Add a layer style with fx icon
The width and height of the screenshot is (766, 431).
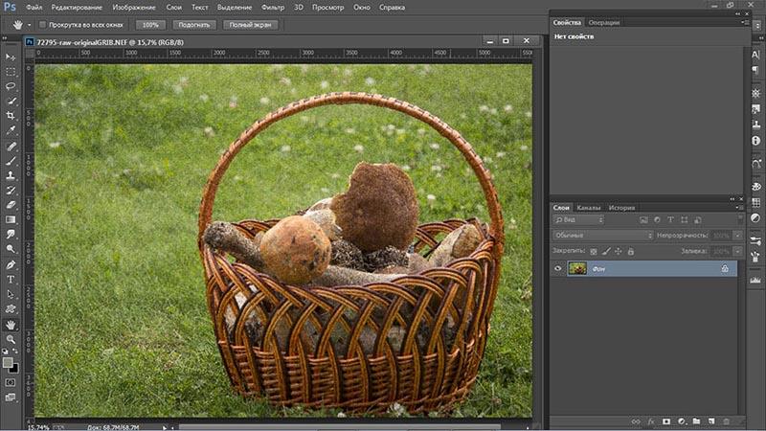click(x=651, y=421)
